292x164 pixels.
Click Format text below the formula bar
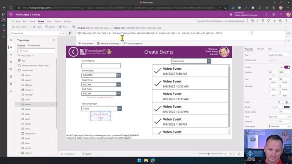click(85, 44)
